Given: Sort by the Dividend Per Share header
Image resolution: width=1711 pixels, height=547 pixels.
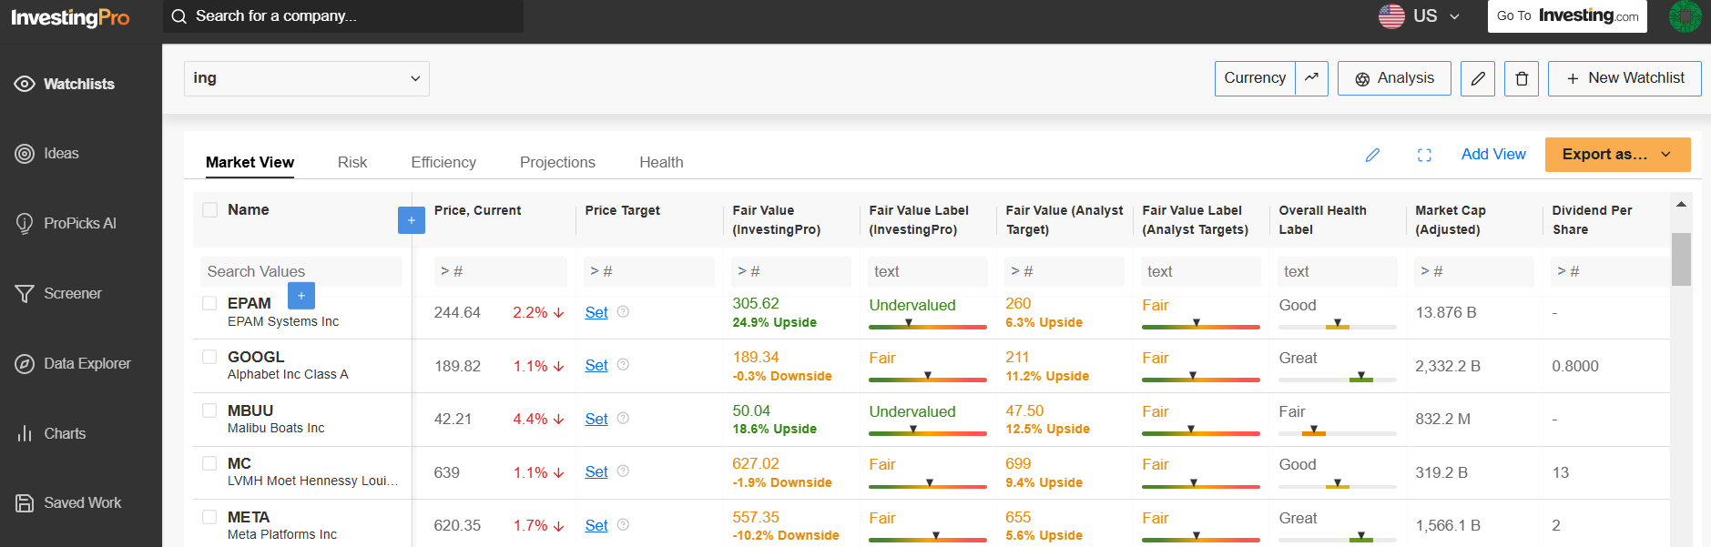Looking at the screenshot, I should point(1592,219).
